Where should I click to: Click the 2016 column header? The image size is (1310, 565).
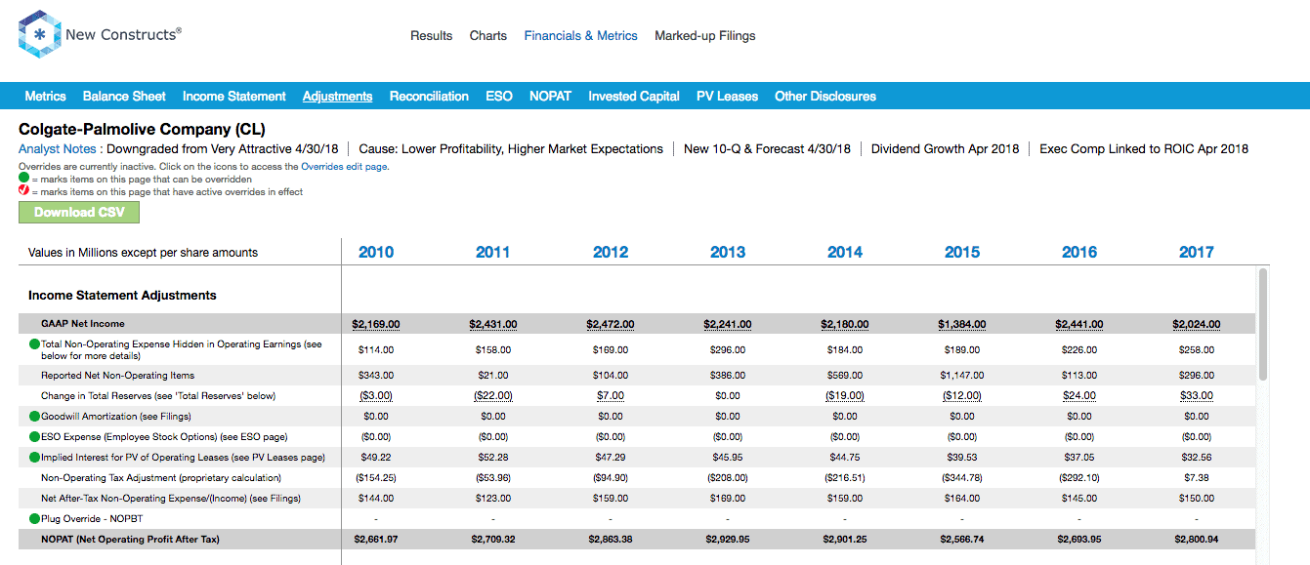(x=1079, y=252)
